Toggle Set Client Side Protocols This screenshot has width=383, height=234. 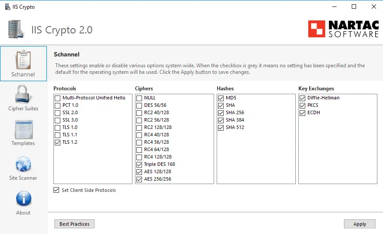click(x=56, y=190)
